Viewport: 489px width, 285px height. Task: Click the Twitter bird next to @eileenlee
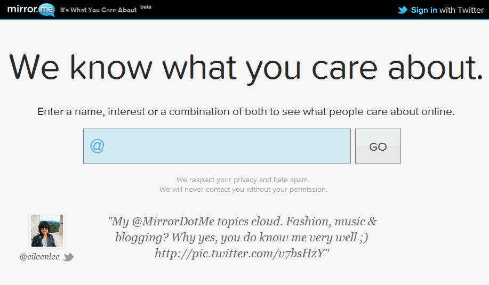(x=68, y=257)
